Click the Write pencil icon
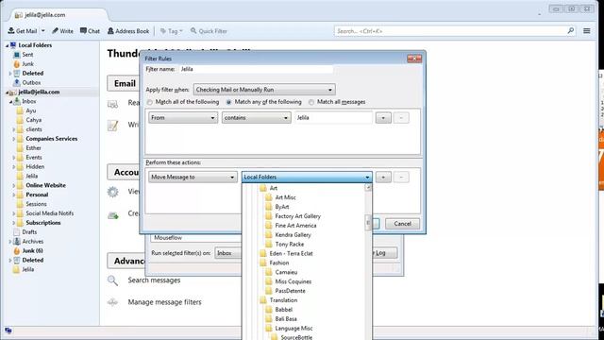This screenshot has width=604, height=340. (x=55, y=31)
